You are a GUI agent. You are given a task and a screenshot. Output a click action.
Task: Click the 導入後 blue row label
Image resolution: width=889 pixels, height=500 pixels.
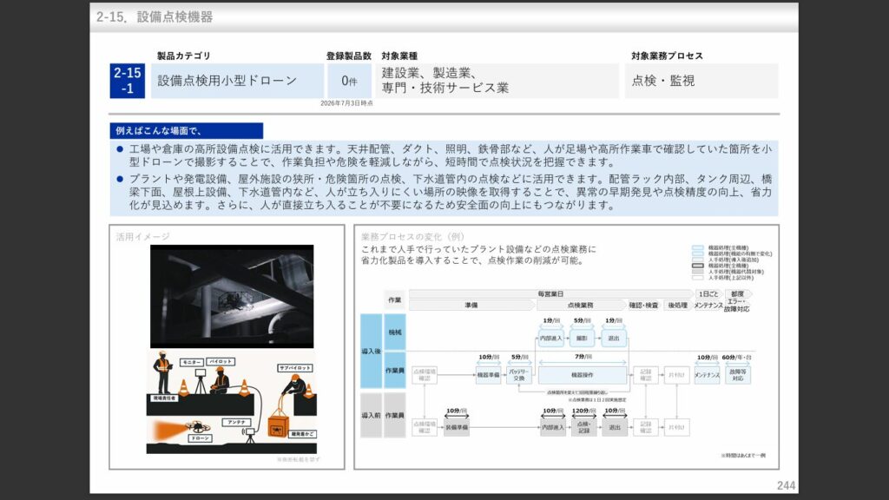(x=372, y=351)
